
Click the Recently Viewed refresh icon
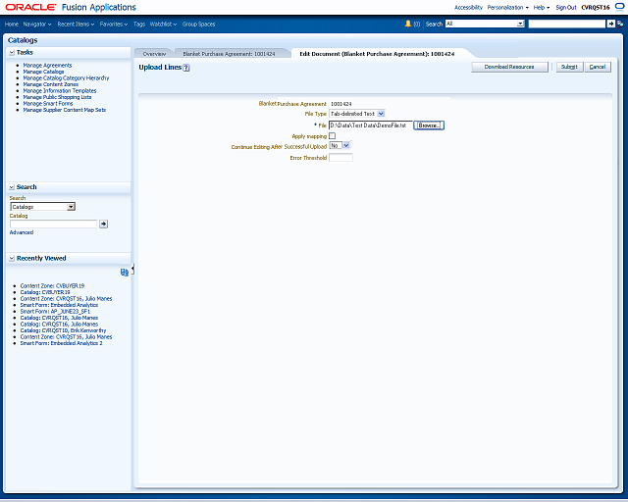click(125, 273)
